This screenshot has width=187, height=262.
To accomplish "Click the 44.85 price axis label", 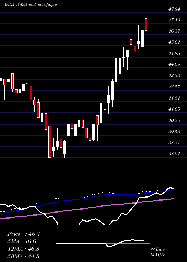I will (174, 54).
